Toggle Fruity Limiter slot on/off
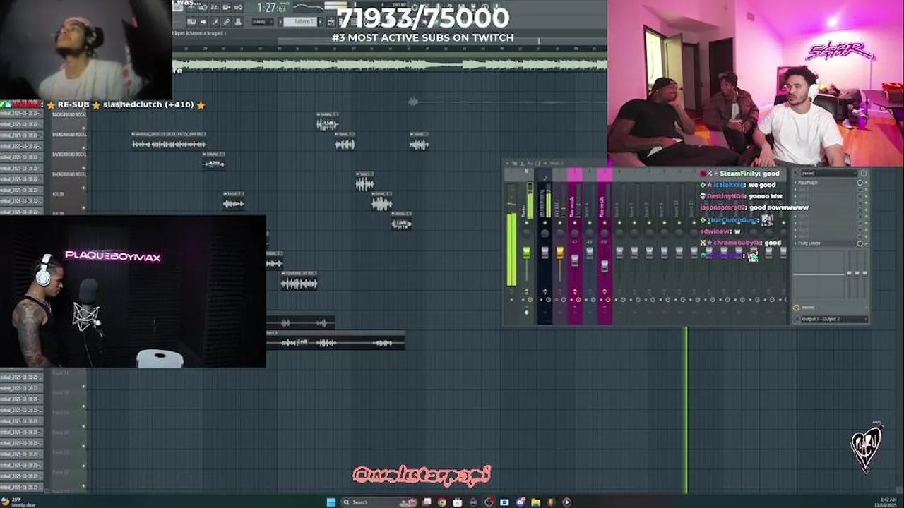The image size is (904, 508). tap(860, 243)
